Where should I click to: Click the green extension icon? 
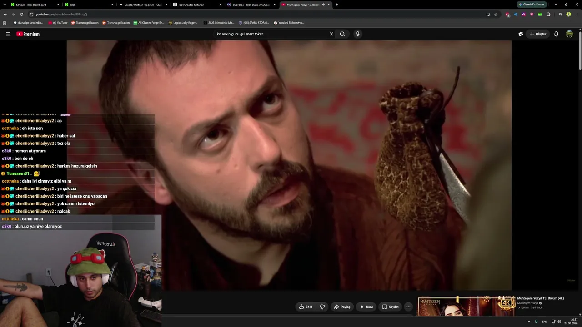(x=540, y=14)
